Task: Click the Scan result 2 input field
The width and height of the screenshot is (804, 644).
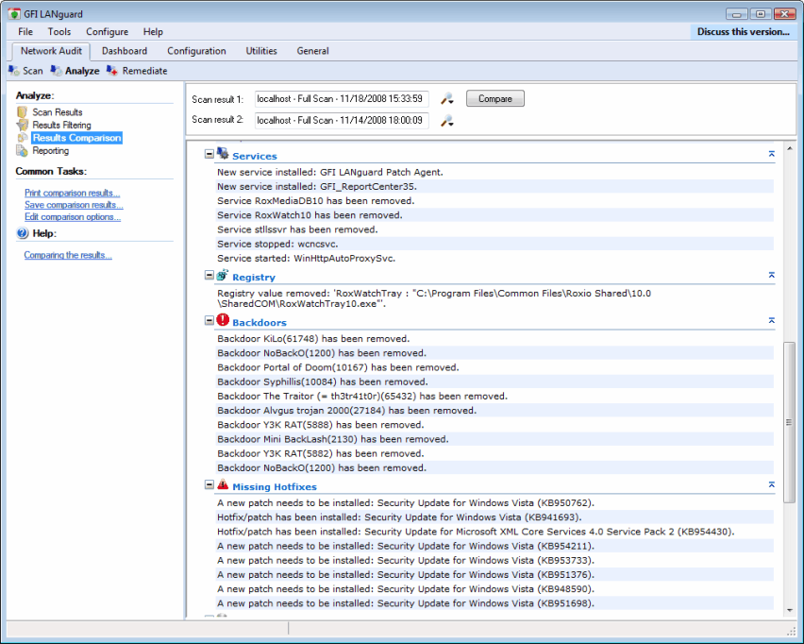Action: [342, 120]
